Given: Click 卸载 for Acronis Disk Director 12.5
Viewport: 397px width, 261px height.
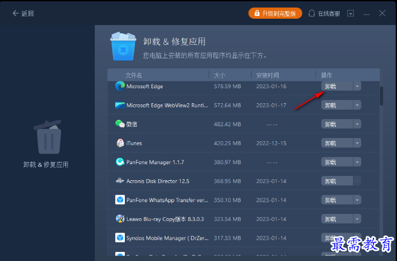Looking at the screenshot, I should (337, 181).
